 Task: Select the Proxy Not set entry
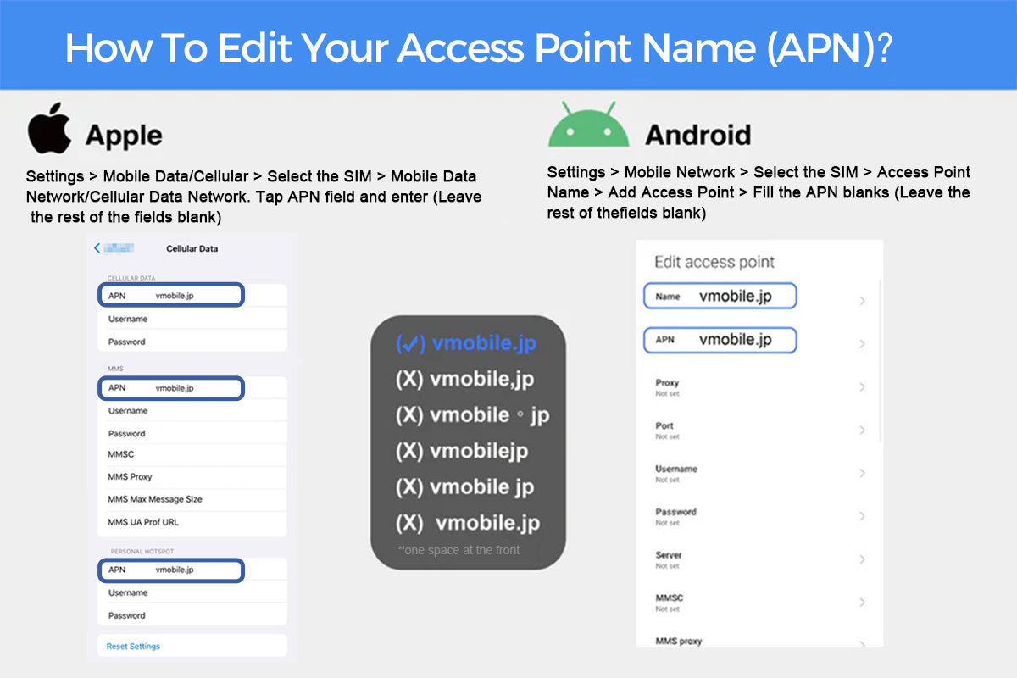point(668,387)
